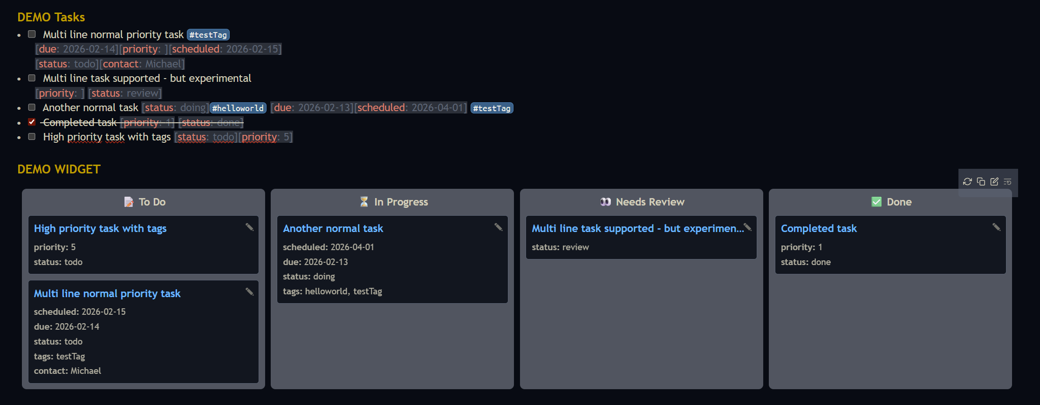
Task: Uncheck the Completed task checkbox
Action: [x=32, y=122]
